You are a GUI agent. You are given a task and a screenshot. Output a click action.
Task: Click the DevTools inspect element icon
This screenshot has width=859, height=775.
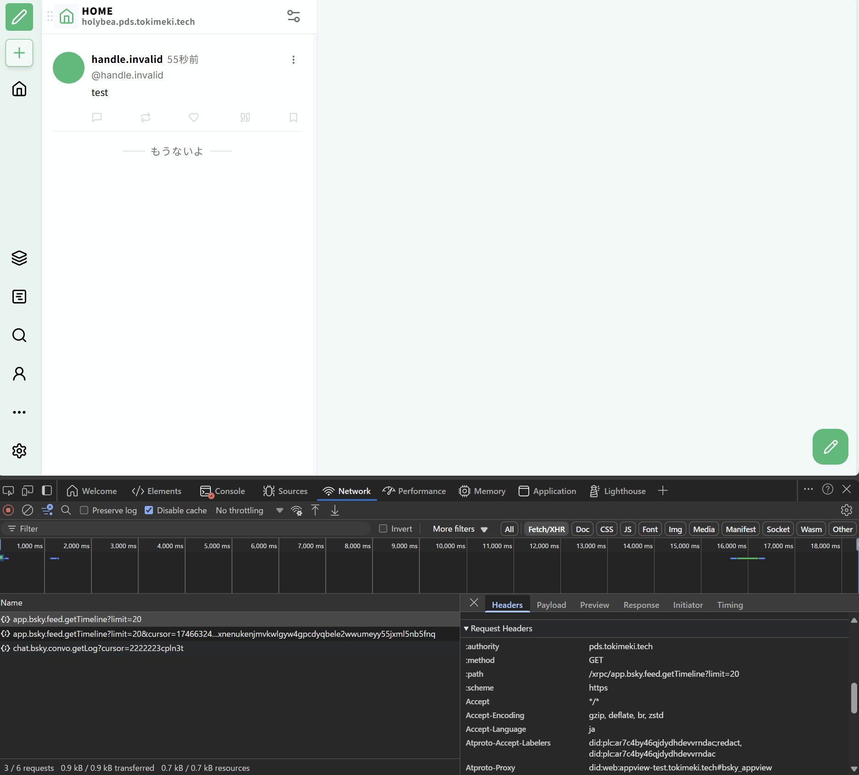(x=8, y=491)
